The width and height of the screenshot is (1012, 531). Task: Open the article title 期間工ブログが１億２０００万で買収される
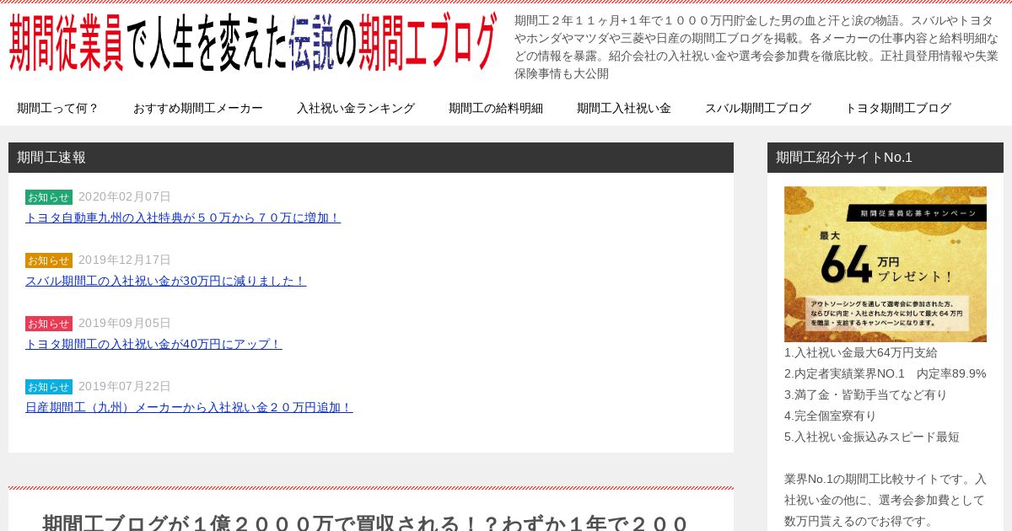(x=367, y=523)
